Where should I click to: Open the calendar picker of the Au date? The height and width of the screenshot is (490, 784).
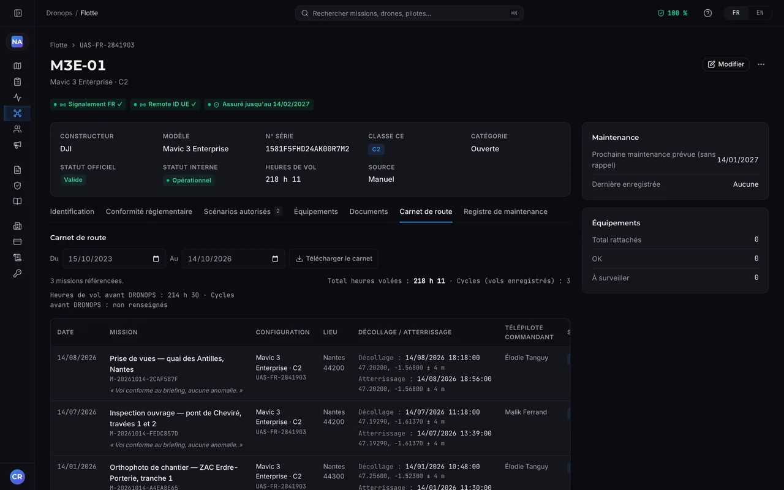coord(275,259)
